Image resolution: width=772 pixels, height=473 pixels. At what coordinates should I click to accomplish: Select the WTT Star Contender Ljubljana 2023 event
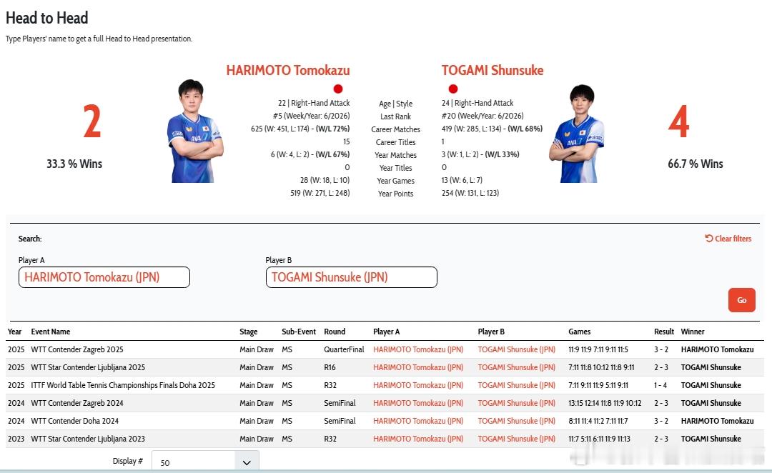tap(88, 439)
